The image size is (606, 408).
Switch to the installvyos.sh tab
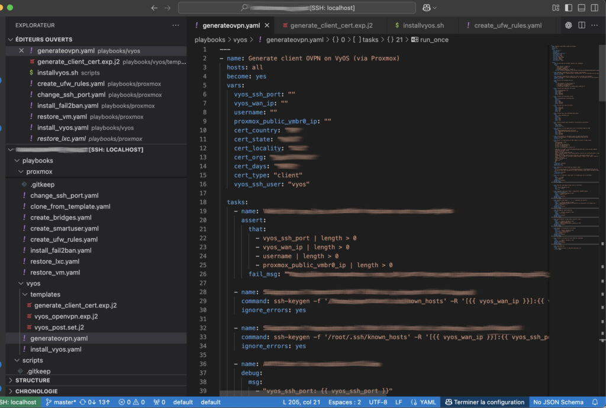pos(423,25)
